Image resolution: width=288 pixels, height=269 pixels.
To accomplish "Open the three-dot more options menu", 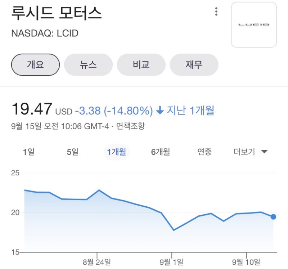I will click(216, 12).
